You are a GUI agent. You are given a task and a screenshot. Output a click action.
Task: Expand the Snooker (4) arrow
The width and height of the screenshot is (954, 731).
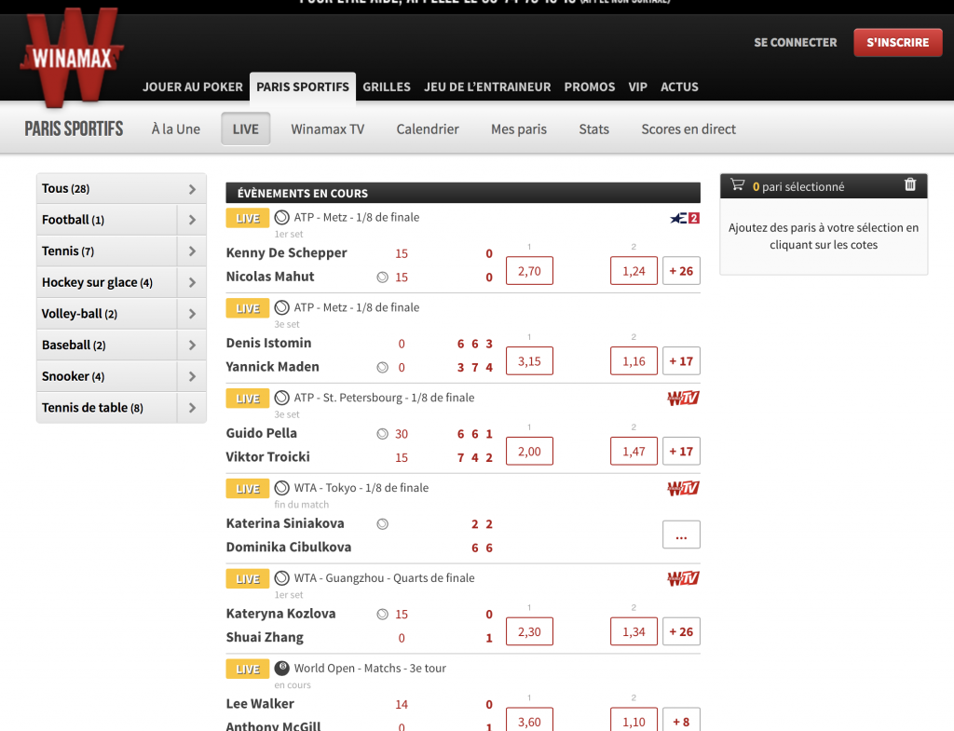pos(192,376)
